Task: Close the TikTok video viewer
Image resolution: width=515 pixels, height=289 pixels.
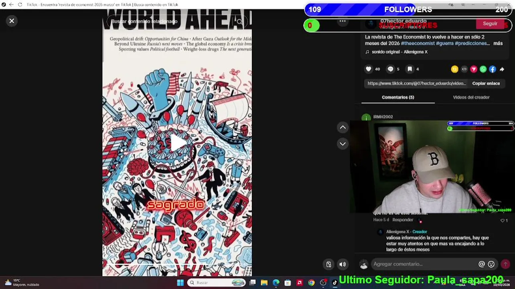Action: point(12,21)
